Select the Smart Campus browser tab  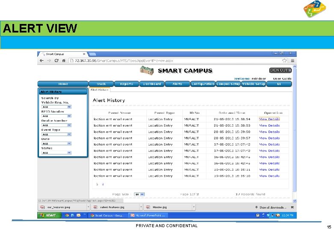coord(62,54)
